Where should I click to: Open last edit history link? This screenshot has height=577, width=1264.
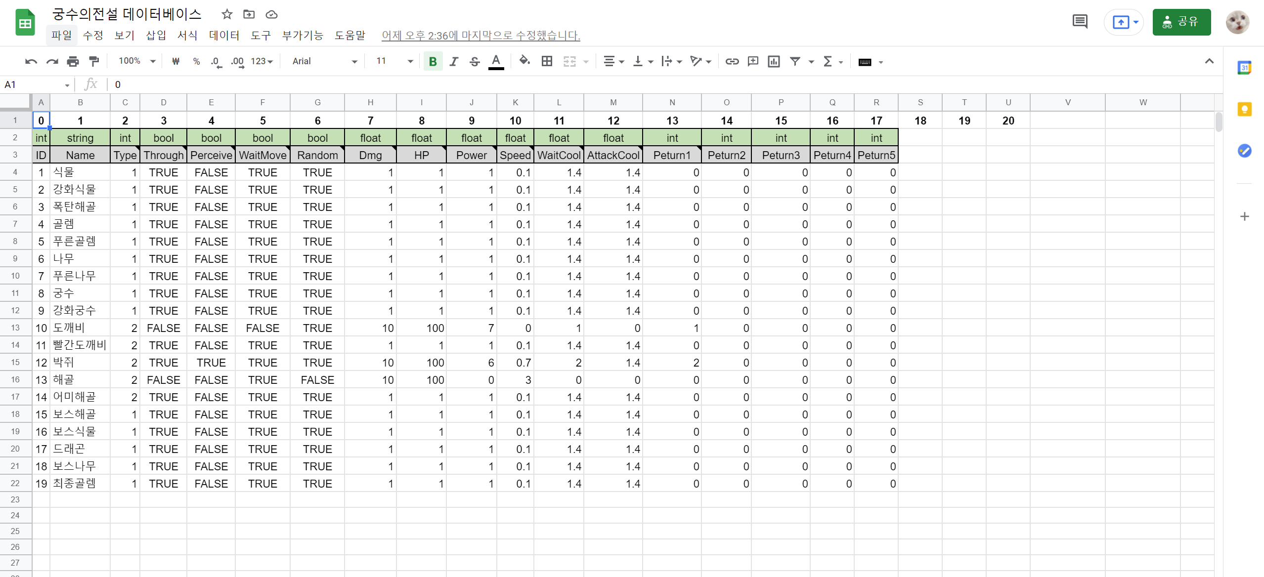[480, 36]
